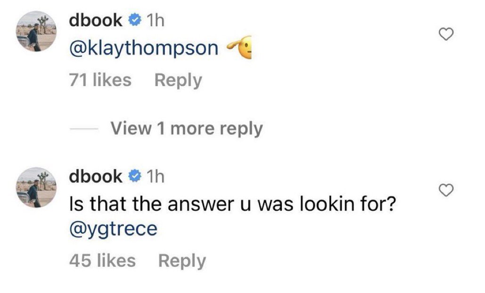This screenshot has width=485, height=293.
Task: Click the verified badge on the second comment
Action: [135, 177]
